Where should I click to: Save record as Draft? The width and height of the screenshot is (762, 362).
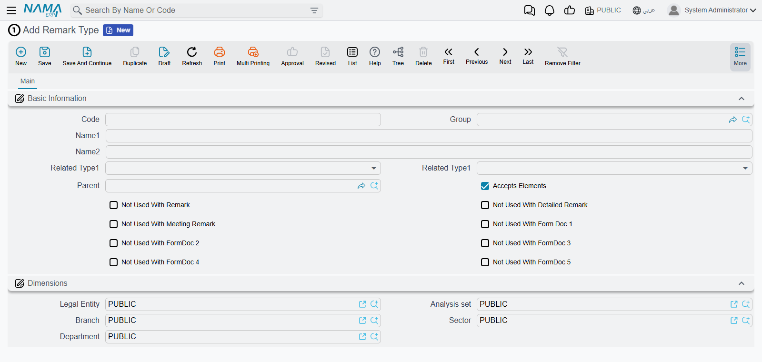click(x=164, y=52)
